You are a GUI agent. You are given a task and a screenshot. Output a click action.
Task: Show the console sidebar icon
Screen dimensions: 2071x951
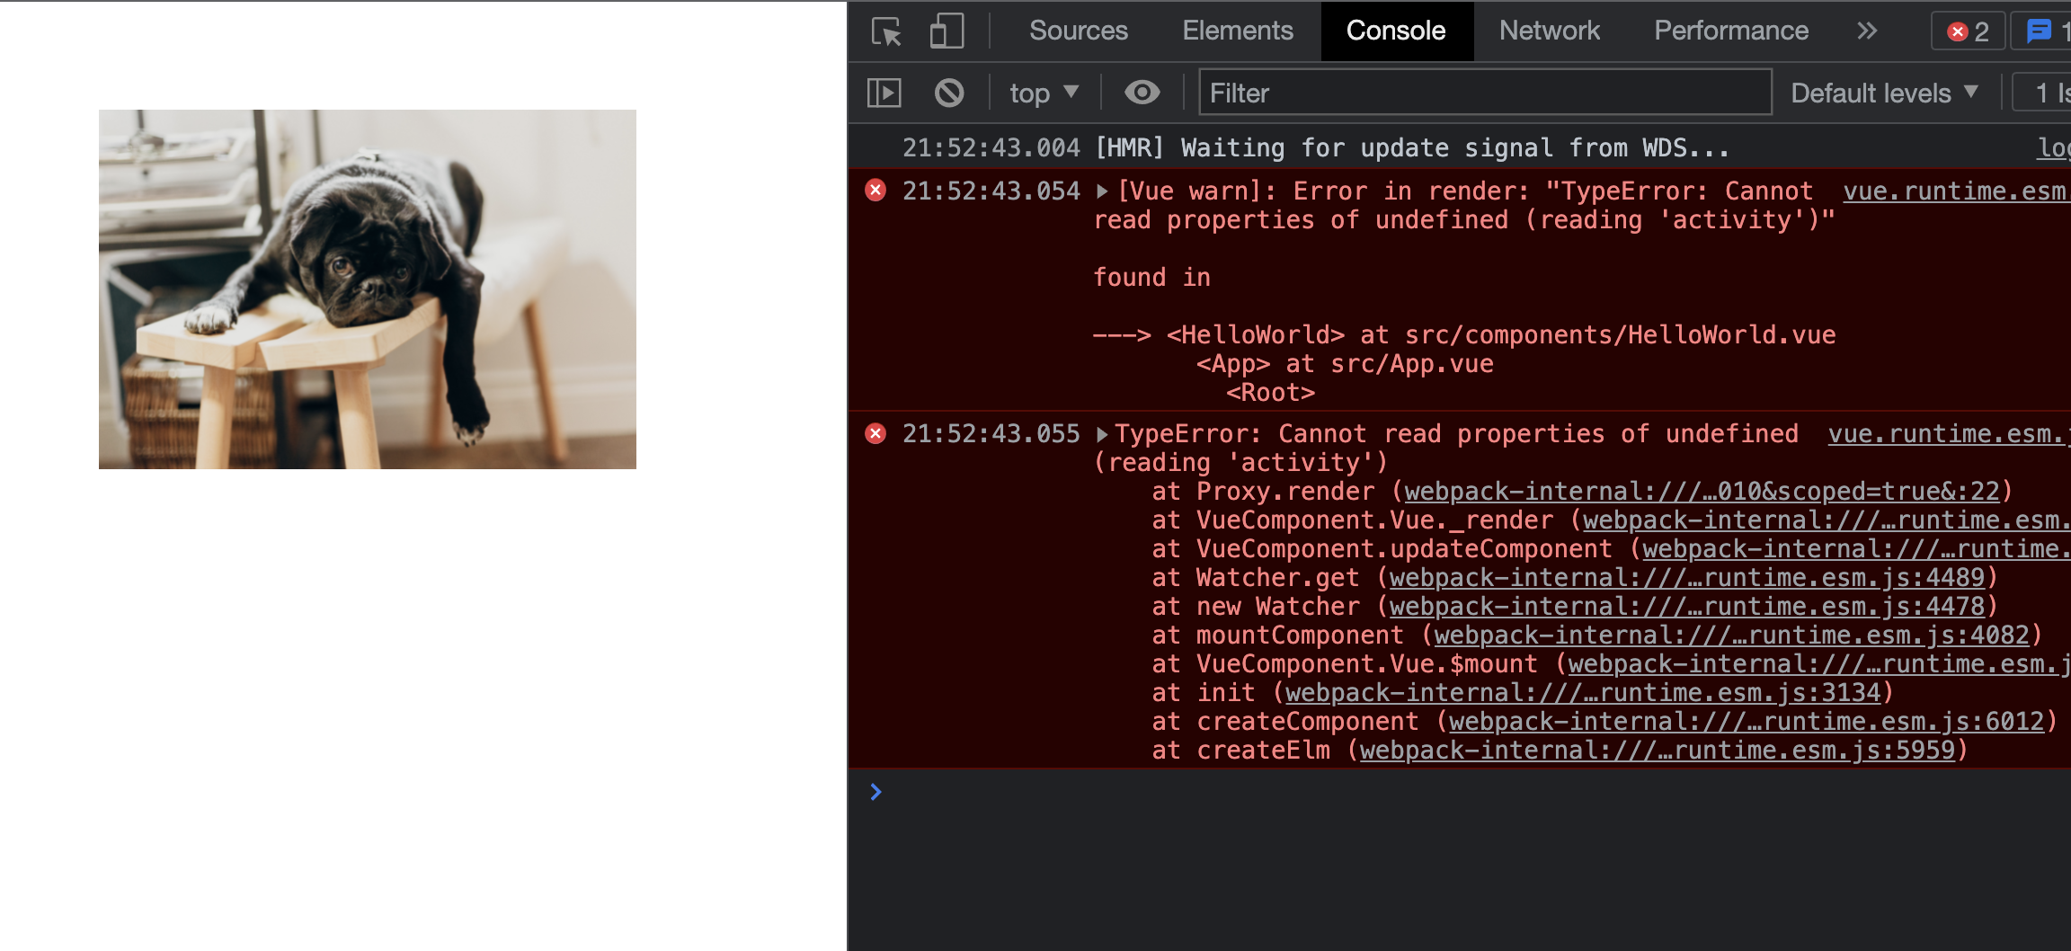(x=884, y=93)
